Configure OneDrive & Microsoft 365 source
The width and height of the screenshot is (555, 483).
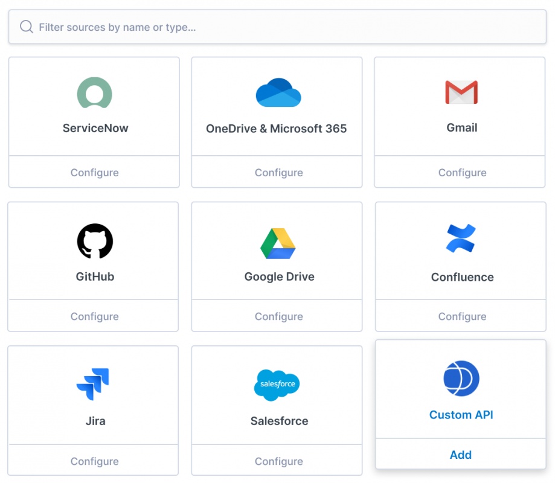(278, 173)
